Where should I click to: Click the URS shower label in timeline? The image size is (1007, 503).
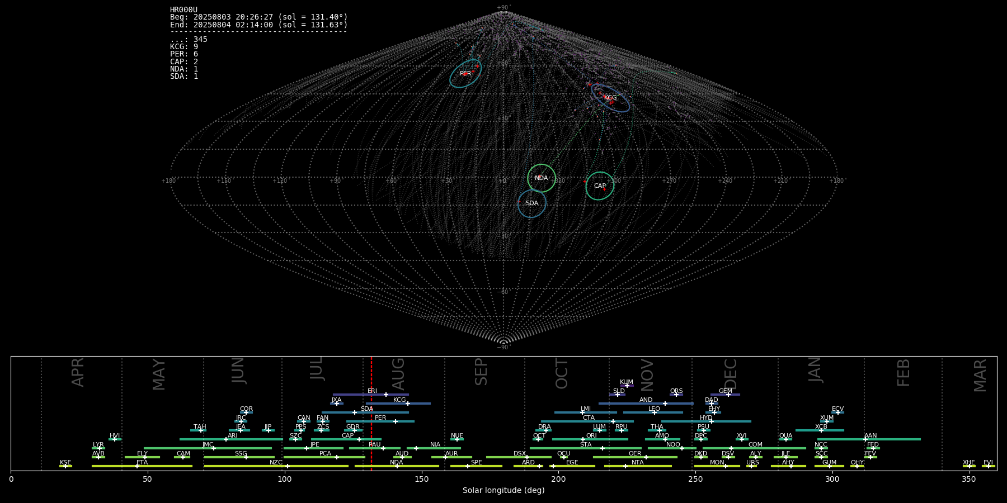click(x=752, y=463)
